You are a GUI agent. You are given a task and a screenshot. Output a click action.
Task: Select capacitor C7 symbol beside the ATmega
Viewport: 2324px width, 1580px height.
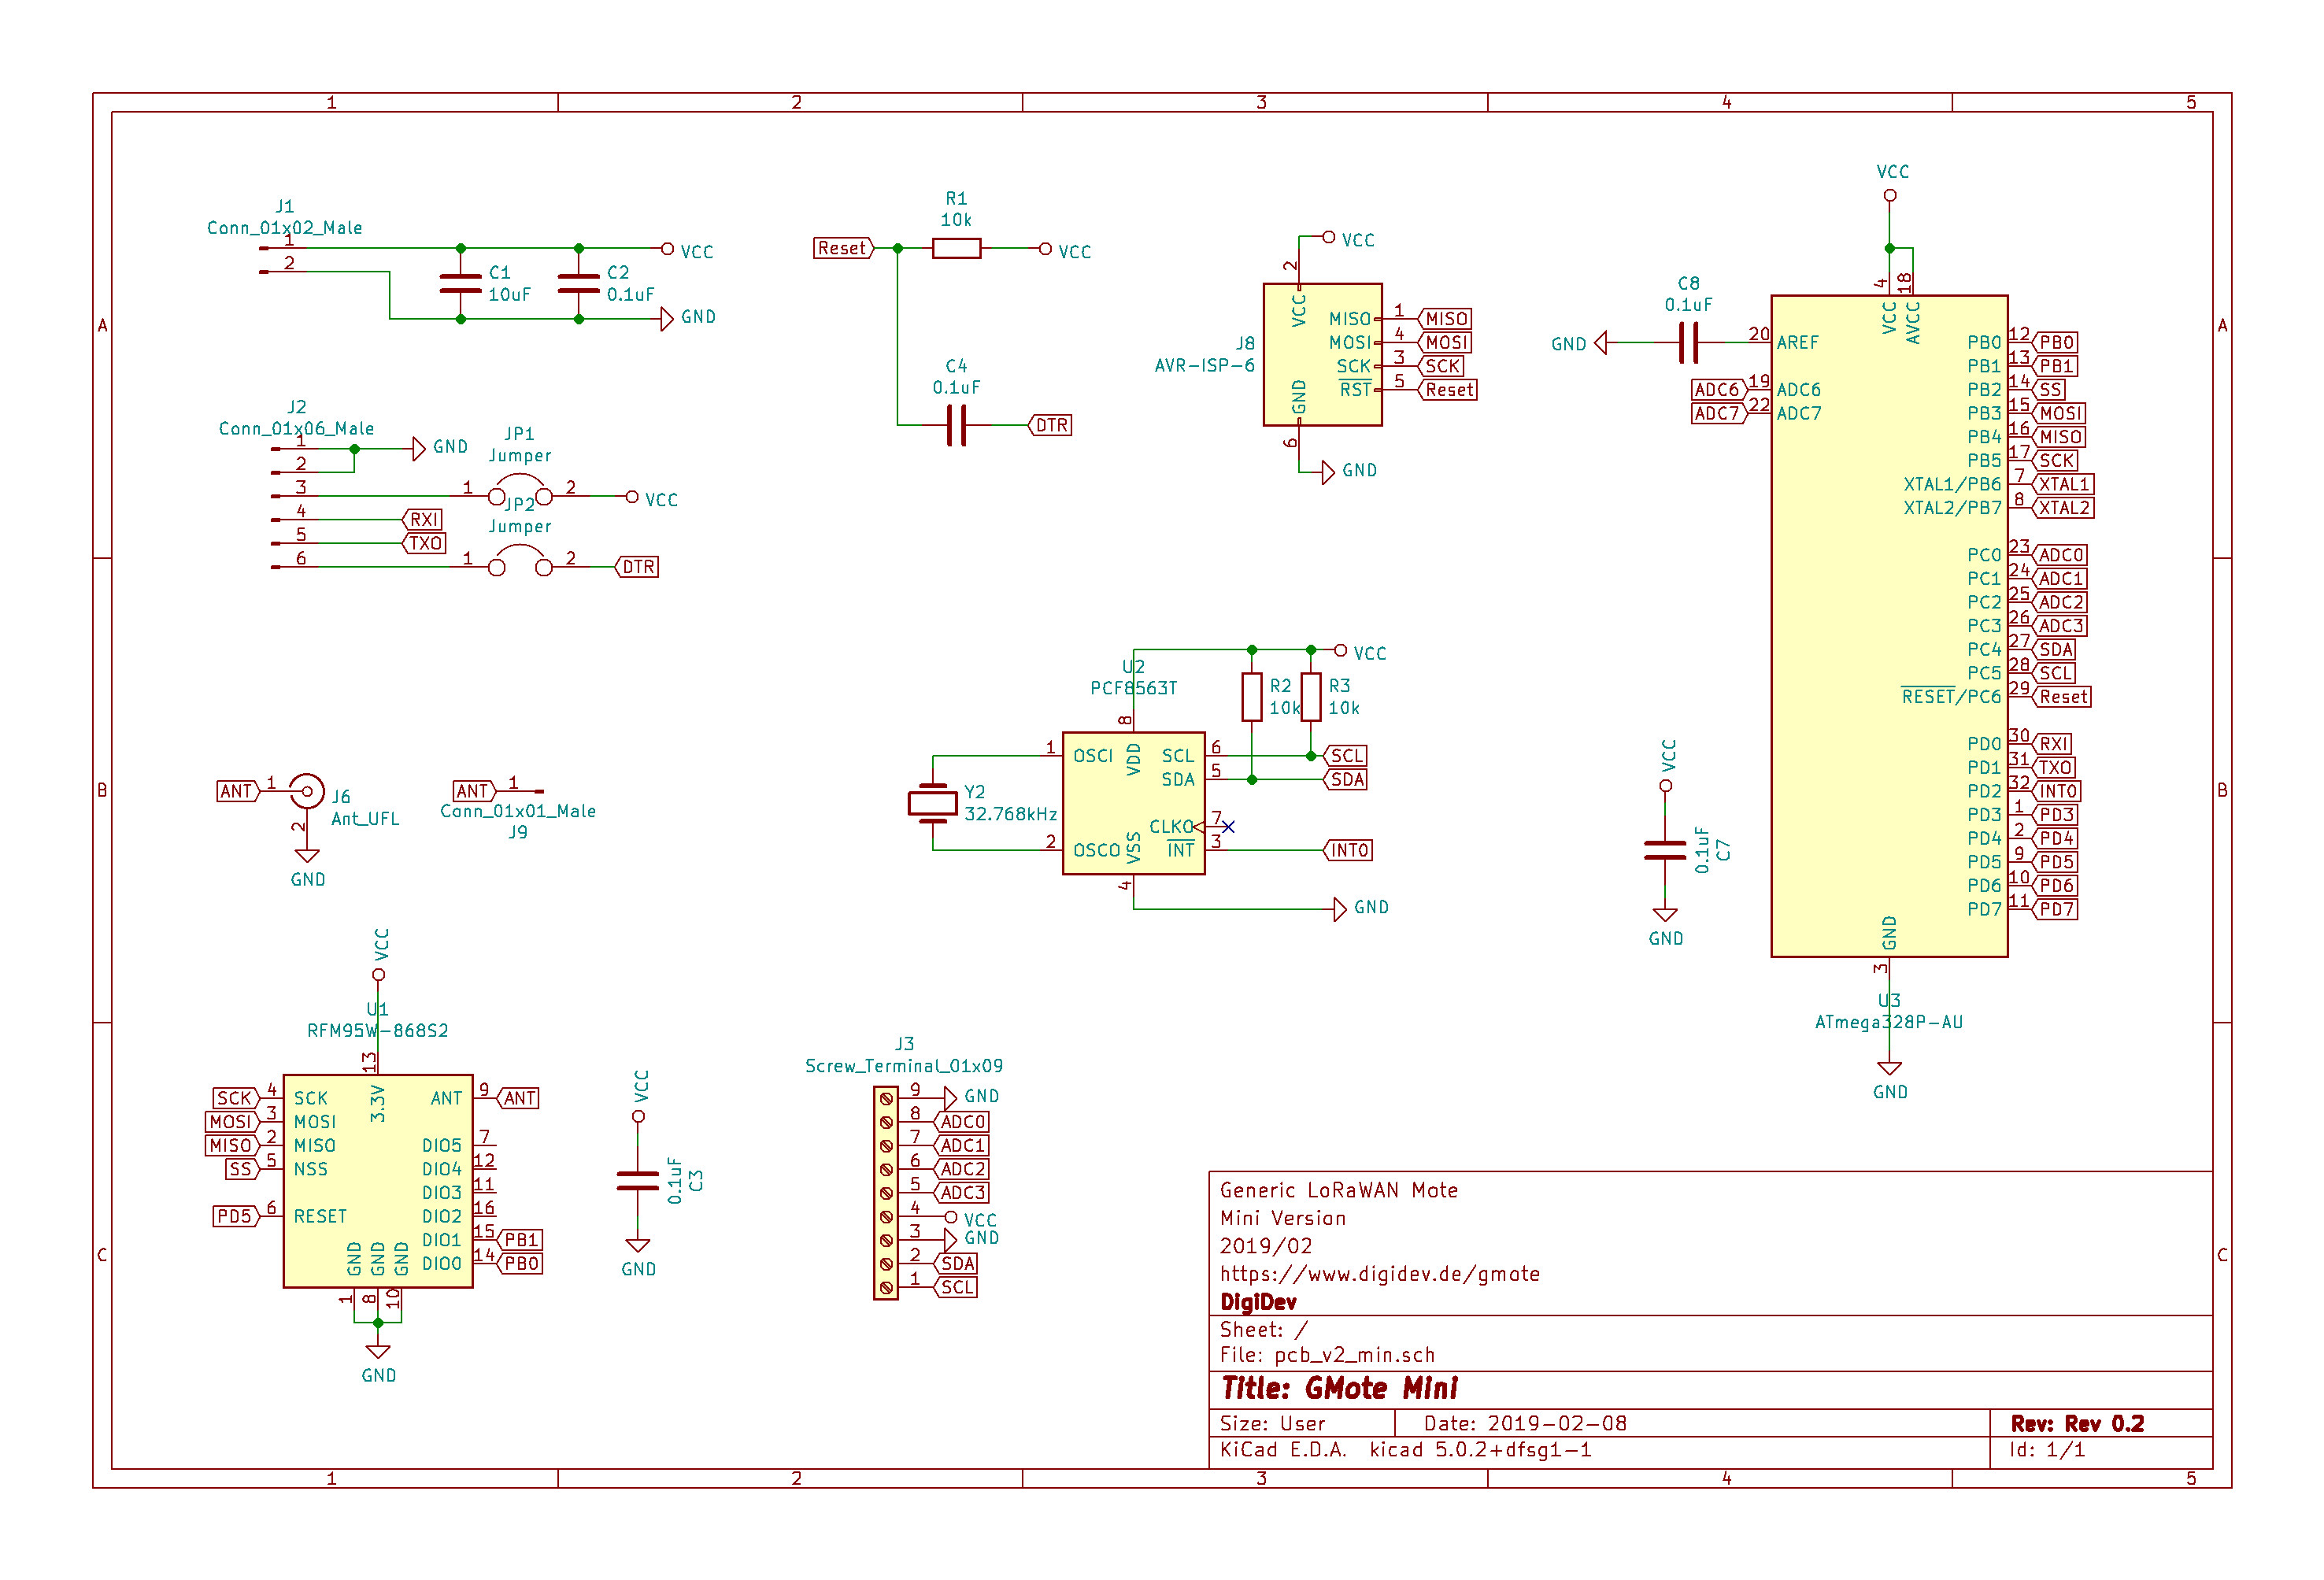point(1665,850)
